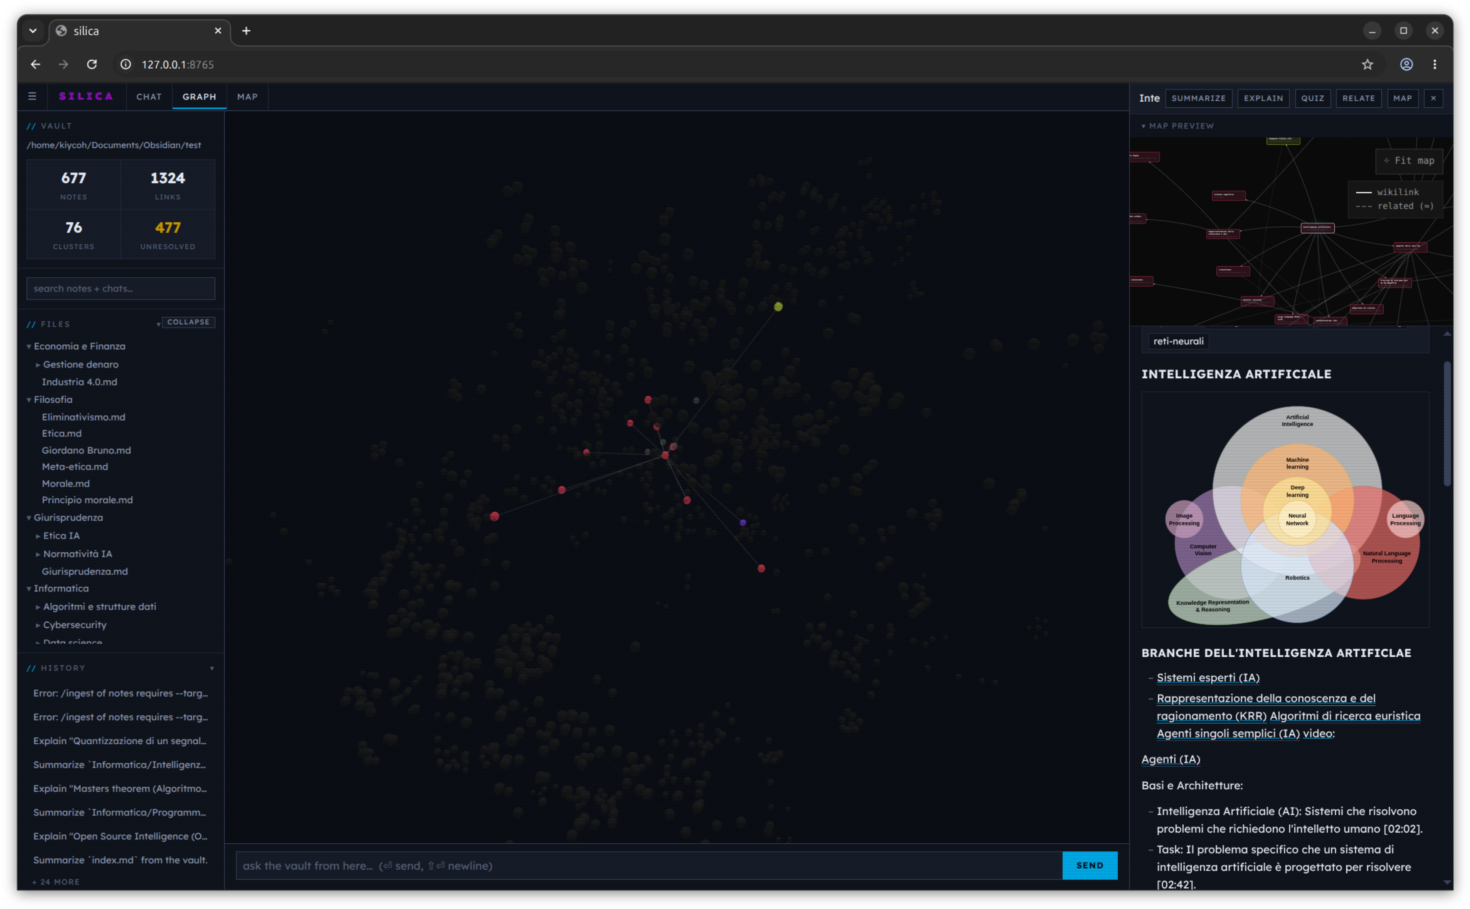
Task: Follow the Sistemi esperti (IA) link
Action: coord(1207,678)
